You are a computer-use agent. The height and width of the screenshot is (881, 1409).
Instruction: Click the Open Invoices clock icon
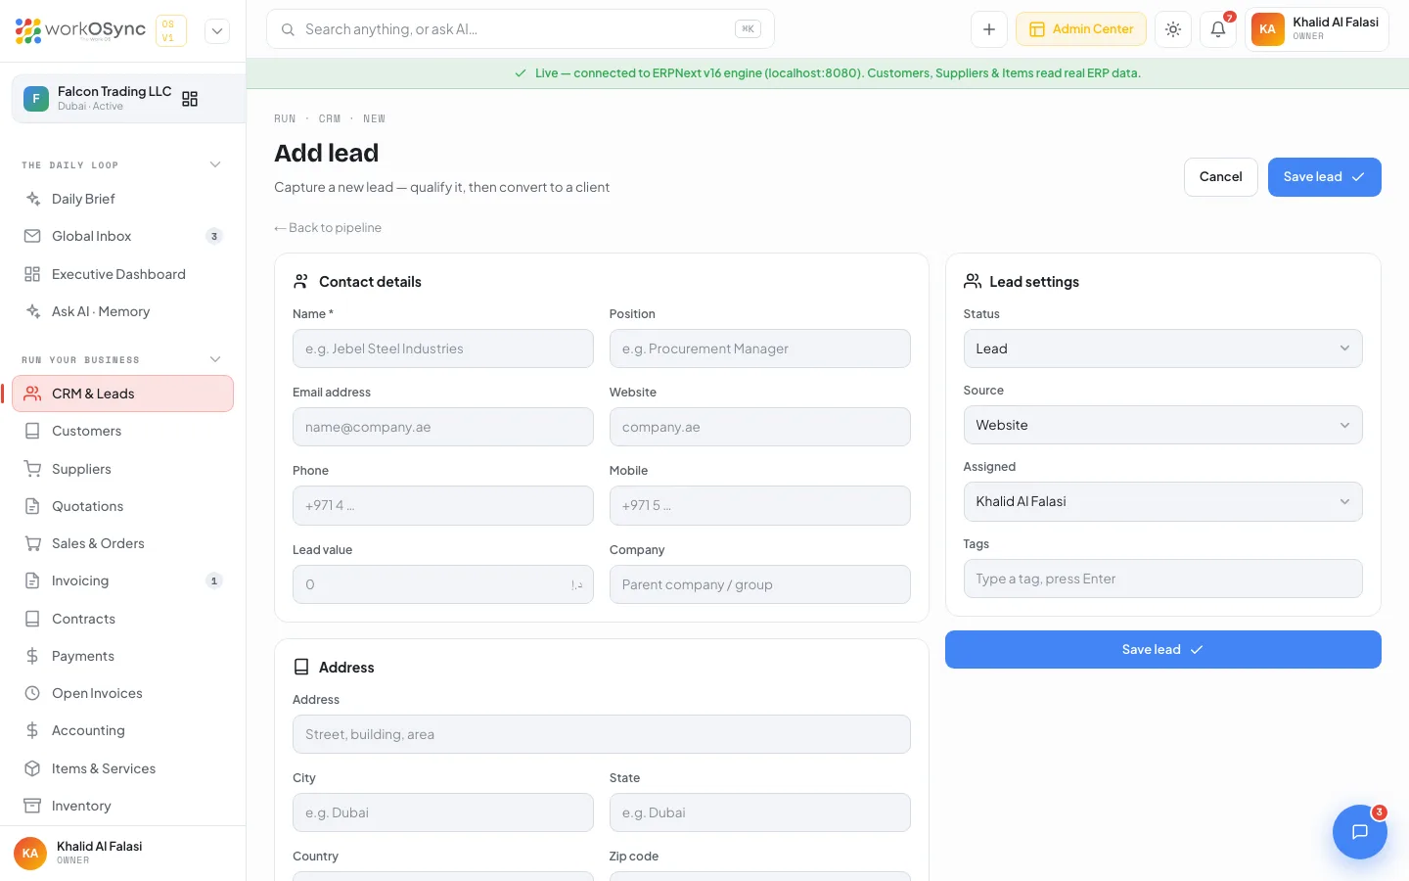pyautogui.click(x=32, y=693)
